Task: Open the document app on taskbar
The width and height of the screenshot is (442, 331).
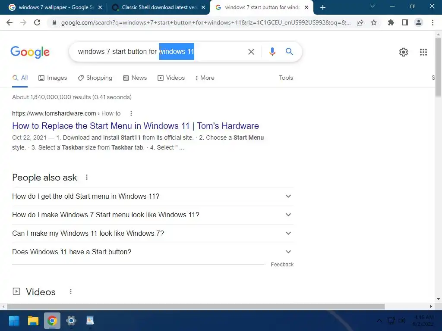Action: coord(90,321)
